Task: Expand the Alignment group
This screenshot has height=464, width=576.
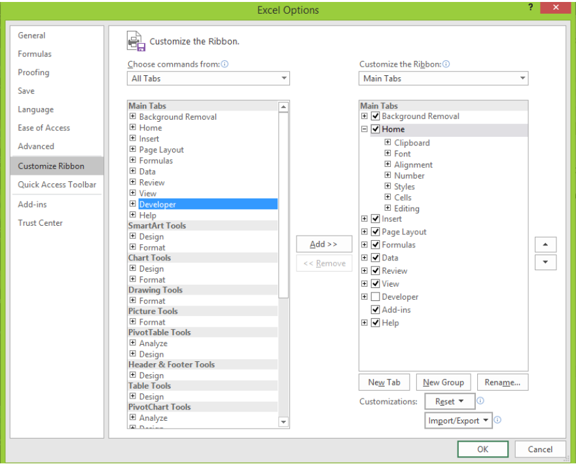Action: click(x=387, y=164)
